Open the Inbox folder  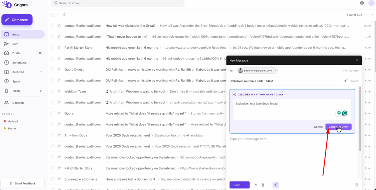pyautogui.click(x=23, y=34)
